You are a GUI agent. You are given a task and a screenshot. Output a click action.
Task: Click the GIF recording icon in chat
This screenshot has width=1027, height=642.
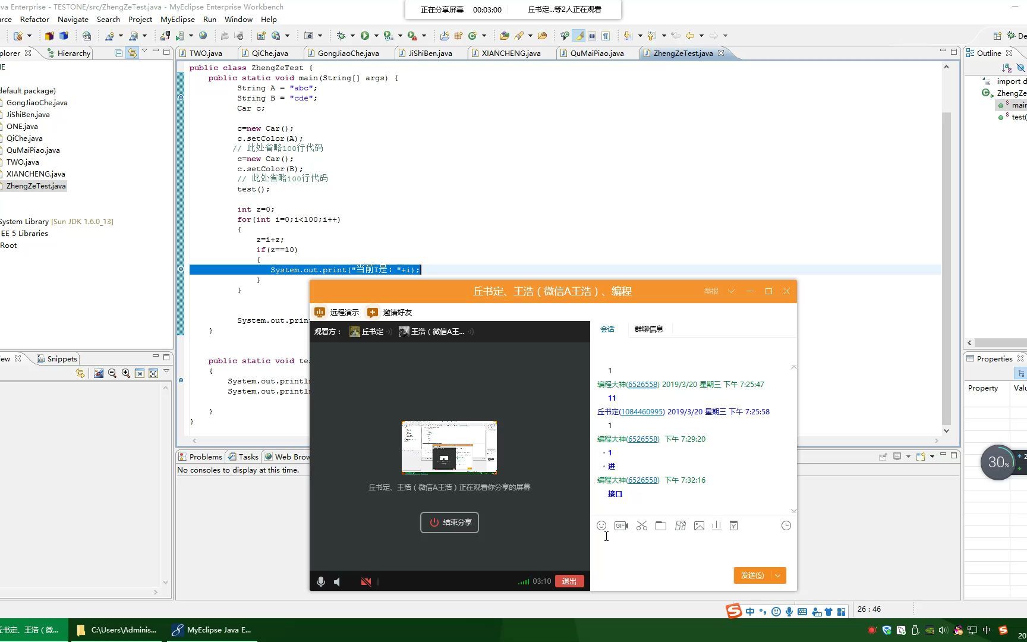(621, 525)
